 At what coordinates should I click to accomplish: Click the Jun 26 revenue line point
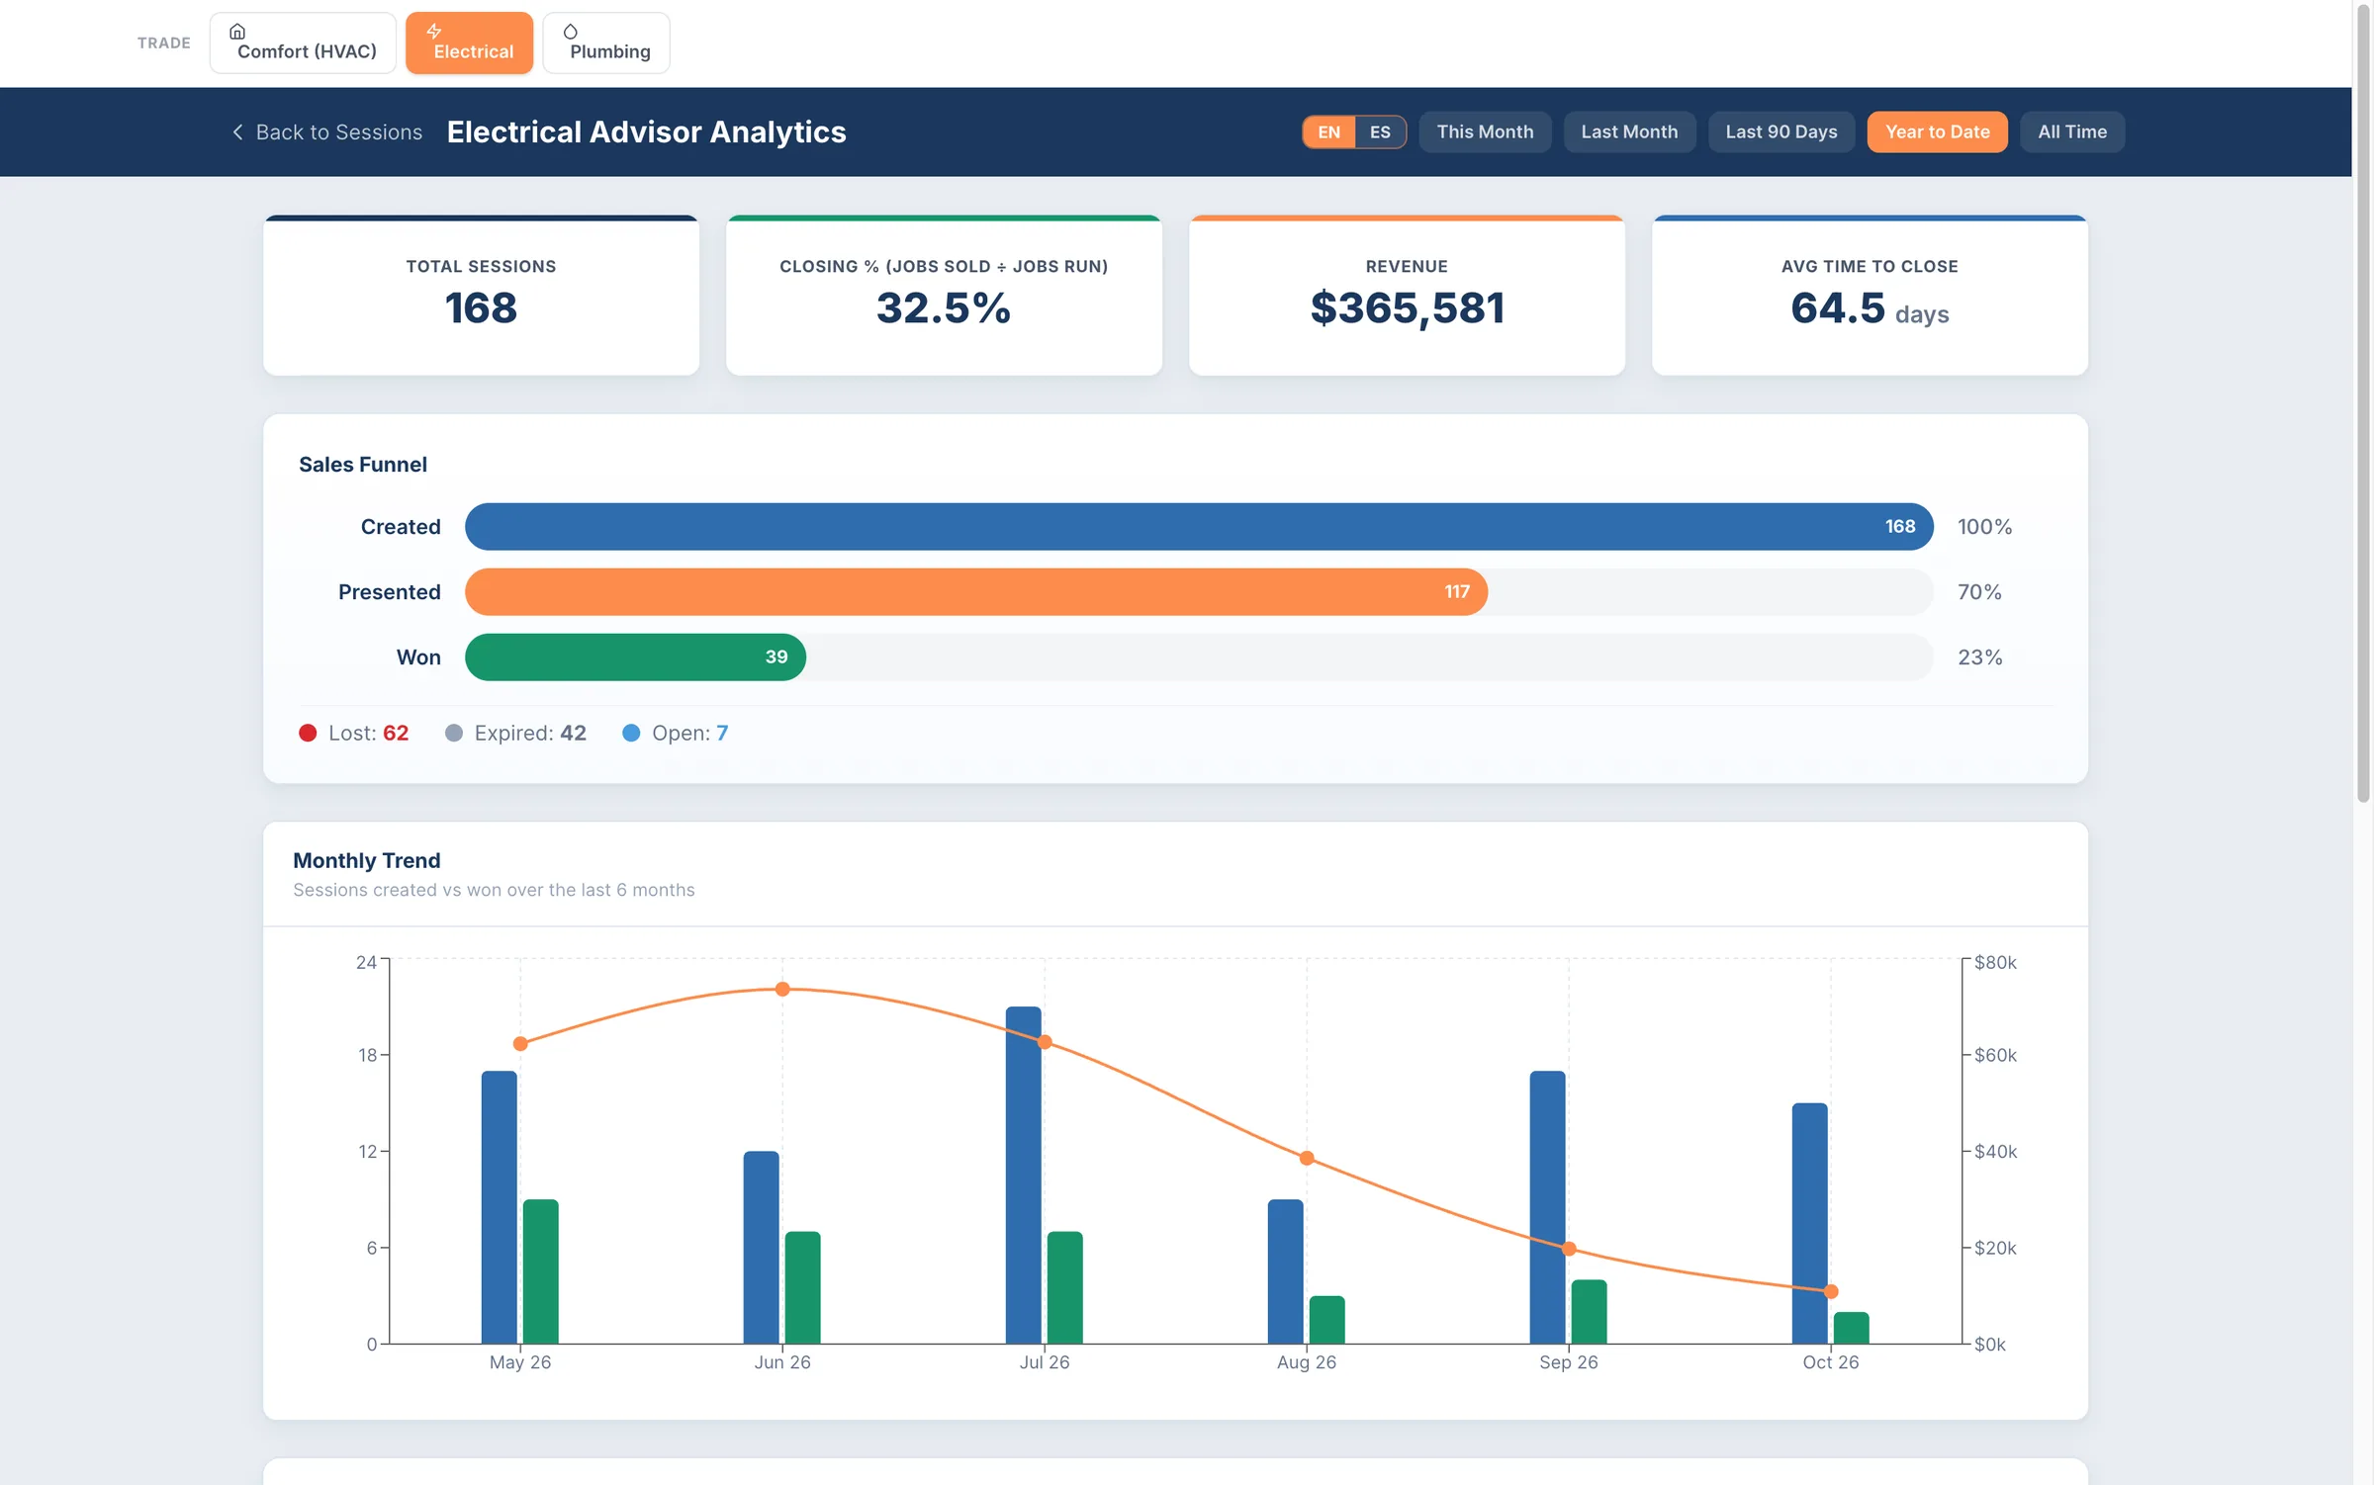point(782,989)
